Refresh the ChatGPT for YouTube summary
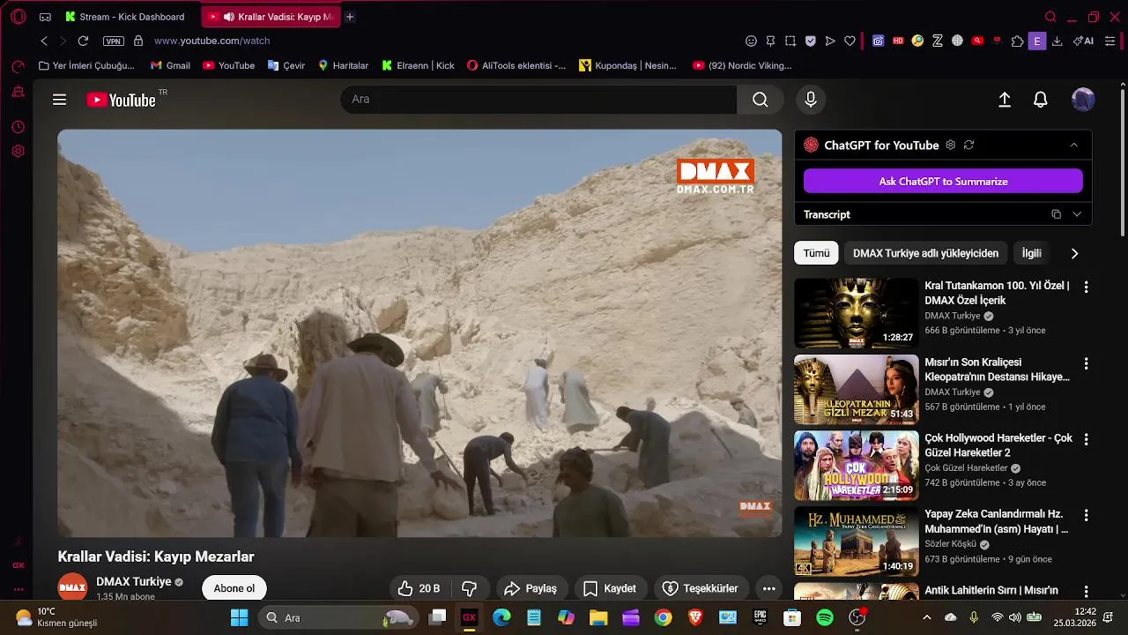 (968, 145)
